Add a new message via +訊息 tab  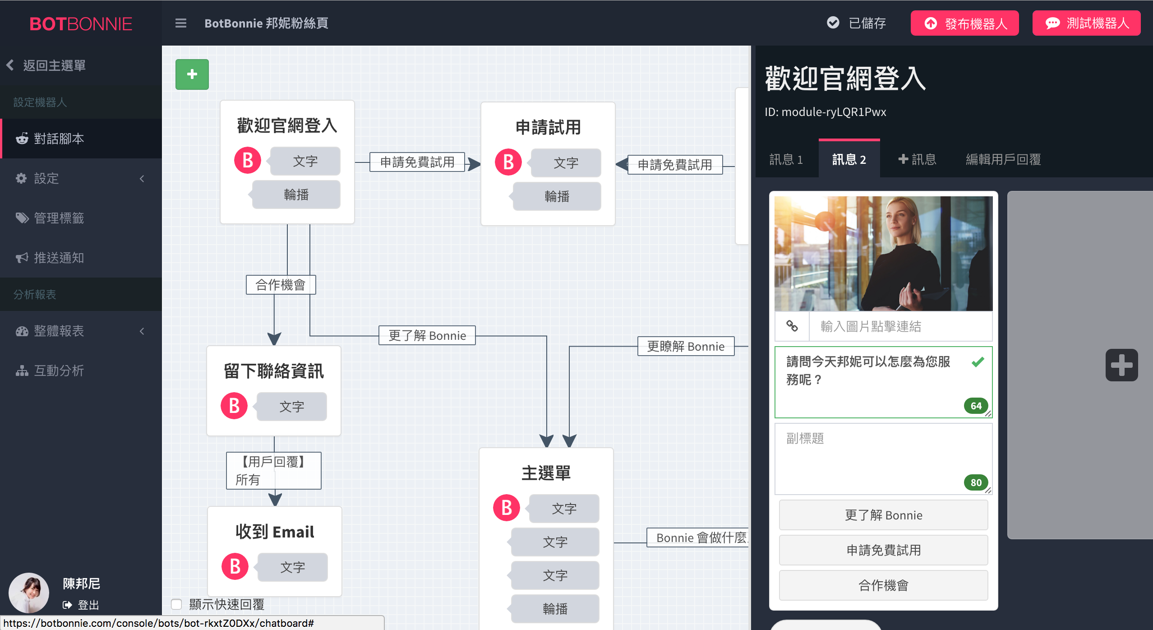click(917, 159)
